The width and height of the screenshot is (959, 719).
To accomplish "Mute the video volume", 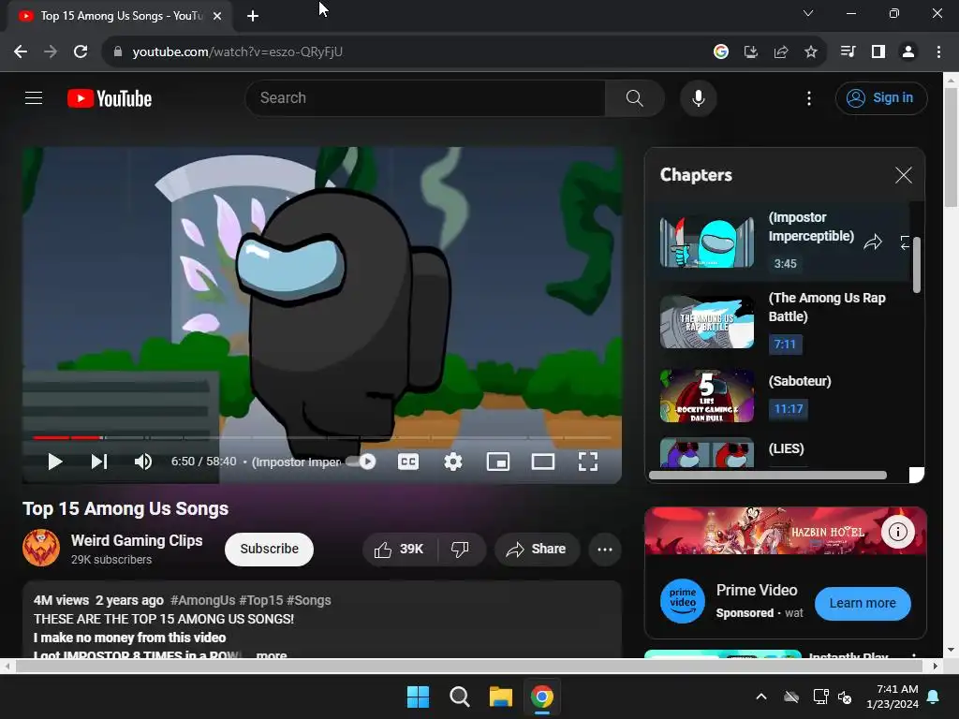I will point(143,462).
